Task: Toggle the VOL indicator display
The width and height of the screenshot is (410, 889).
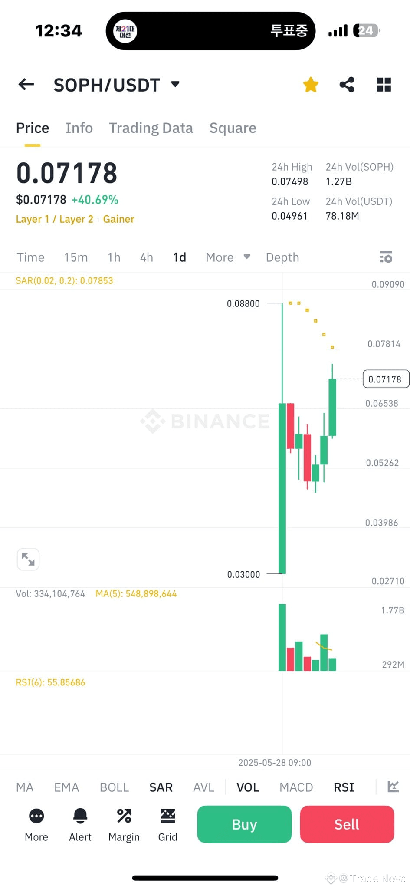Action: (x=247, y=787)
